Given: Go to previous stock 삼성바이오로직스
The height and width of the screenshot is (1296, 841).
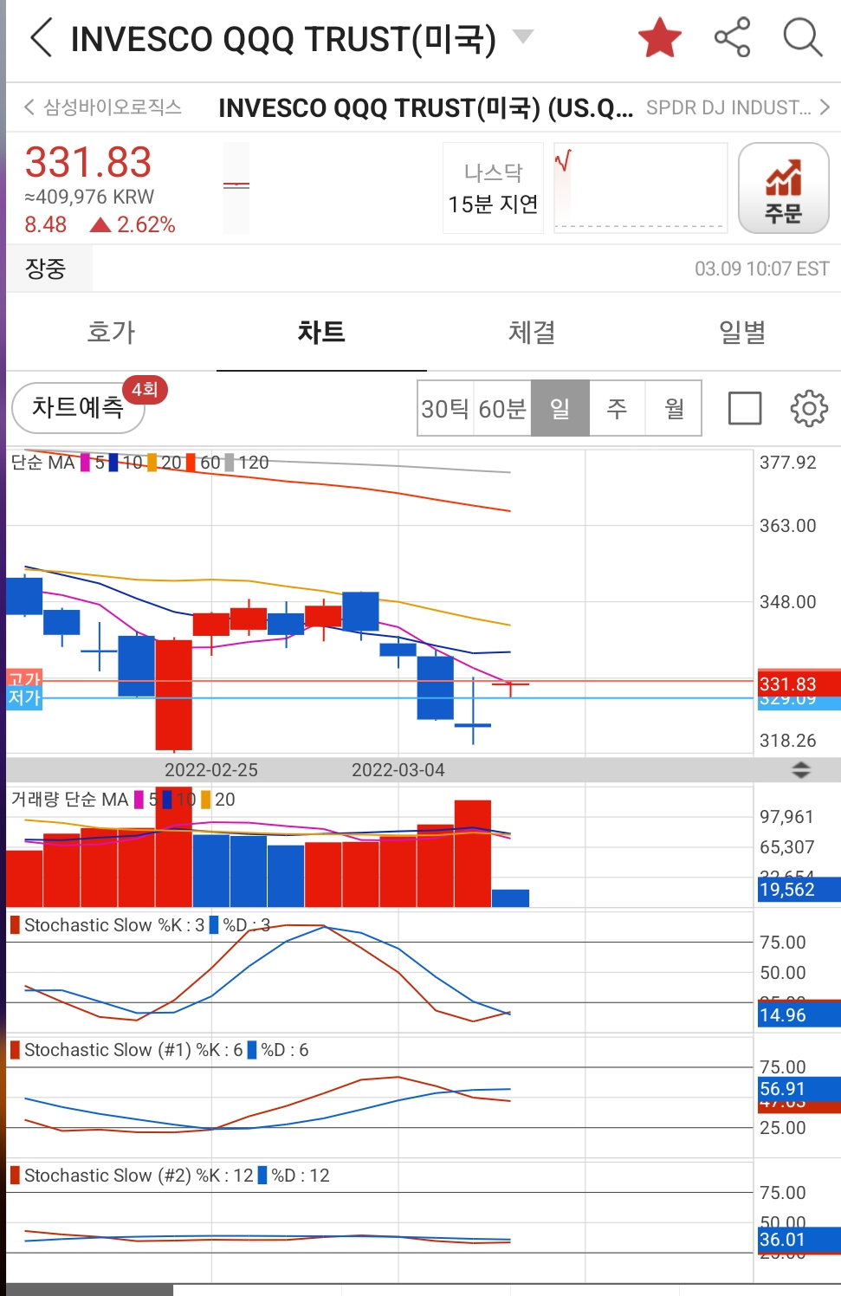Looking at the screenshot, I should click(x=103, y=107).
